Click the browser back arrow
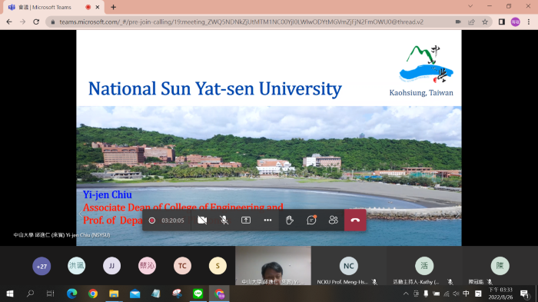This screenshot has height=302, width=538. [9, 22]
